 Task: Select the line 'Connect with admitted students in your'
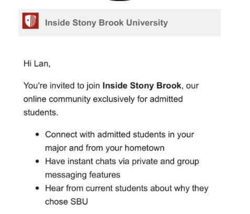click(x=120, y=135)
